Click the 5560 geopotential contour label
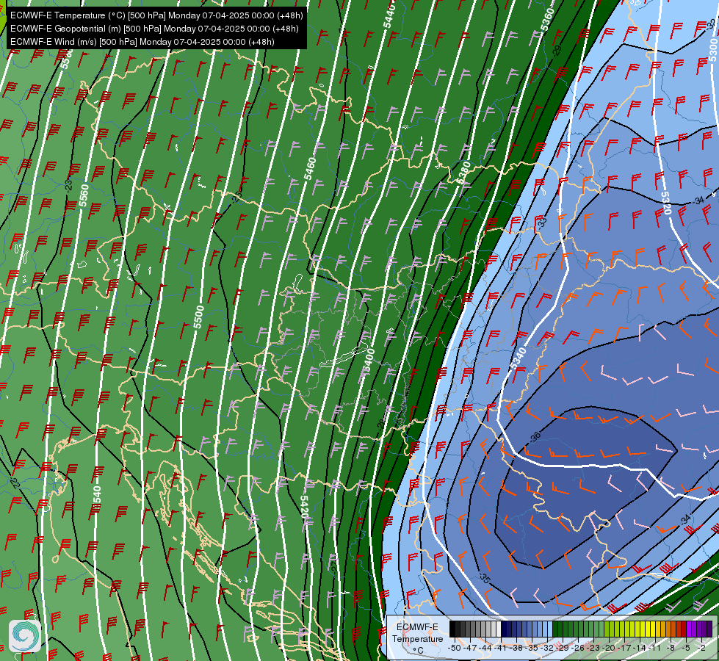This screenshot has width=719, height=661. [x=84, y=196]
